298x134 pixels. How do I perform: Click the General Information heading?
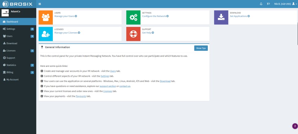tap(57, 47)
